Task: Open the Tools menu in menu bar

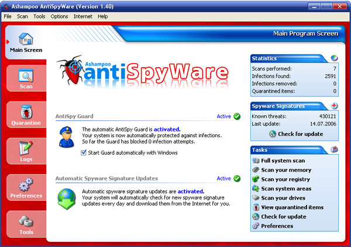Action: coord(39,16)
